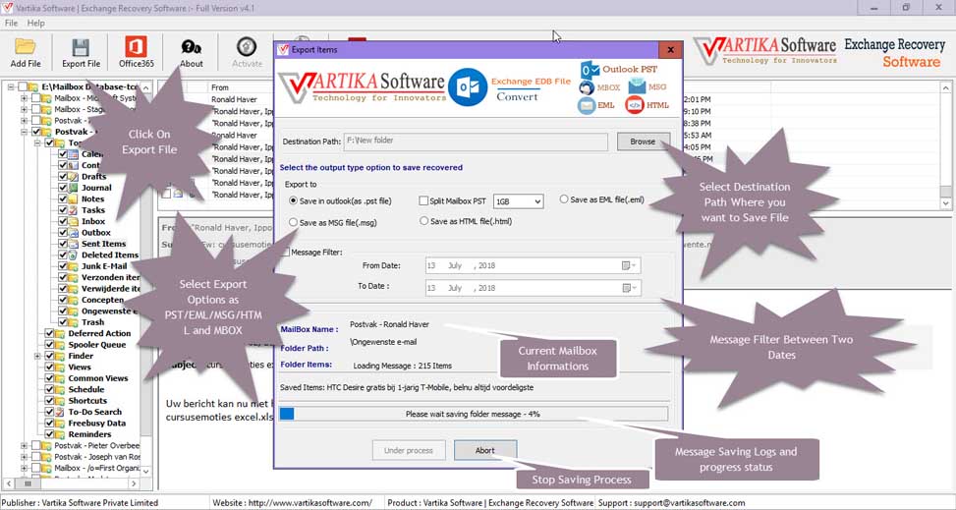
Task: Expand the Postvak - Pieter Overbeek node
Action: click(24, 445)
